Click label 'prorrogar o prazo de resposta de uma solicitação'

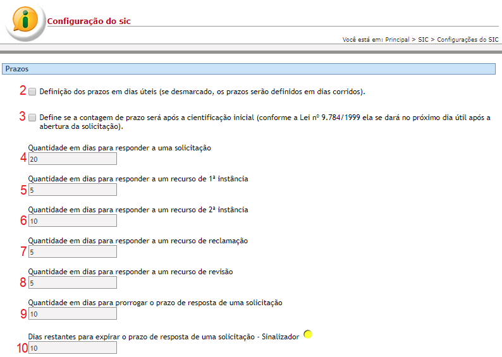pos(199,303)
